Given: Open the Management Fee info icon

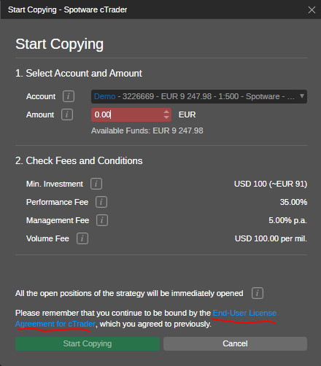Looking at the screenshot, I should [x=102, y=220].
